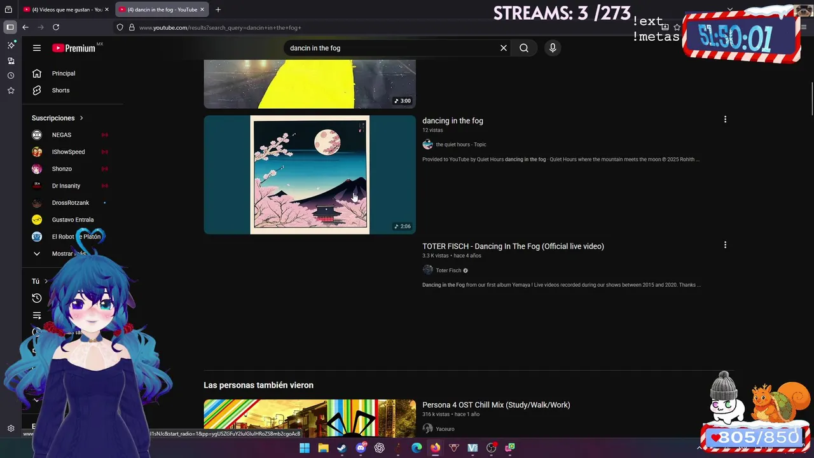Visit the Toter Fisch channel
The height and width of the screenshot is (458, 814).
click(x=448, y=270)
